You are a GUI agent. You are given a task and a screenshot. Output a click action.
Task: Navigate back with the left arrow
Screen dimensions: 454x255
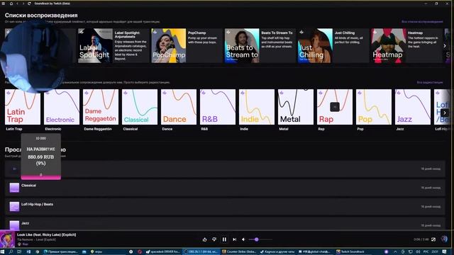click(17, 4)
